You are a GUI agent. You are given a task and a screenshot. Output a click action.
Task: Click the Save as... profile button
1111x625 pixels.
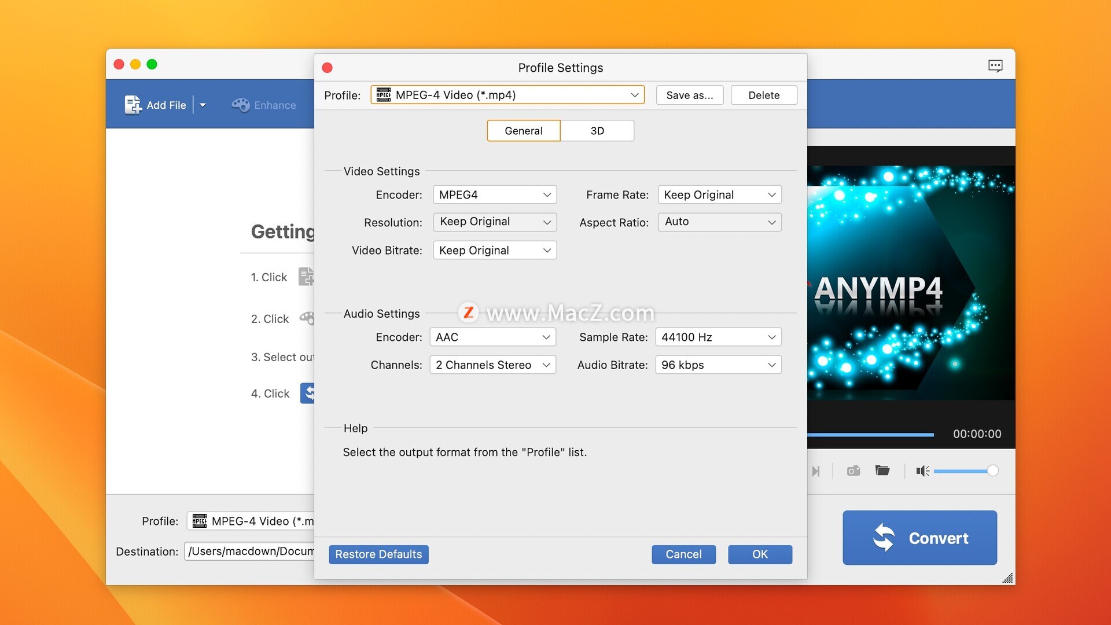(688, 95)
